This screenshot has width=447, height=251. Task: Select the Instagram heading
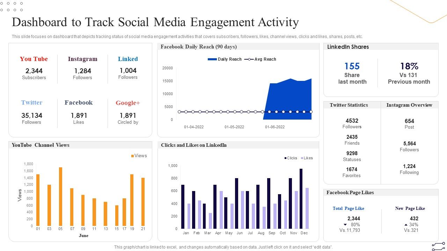82,59
